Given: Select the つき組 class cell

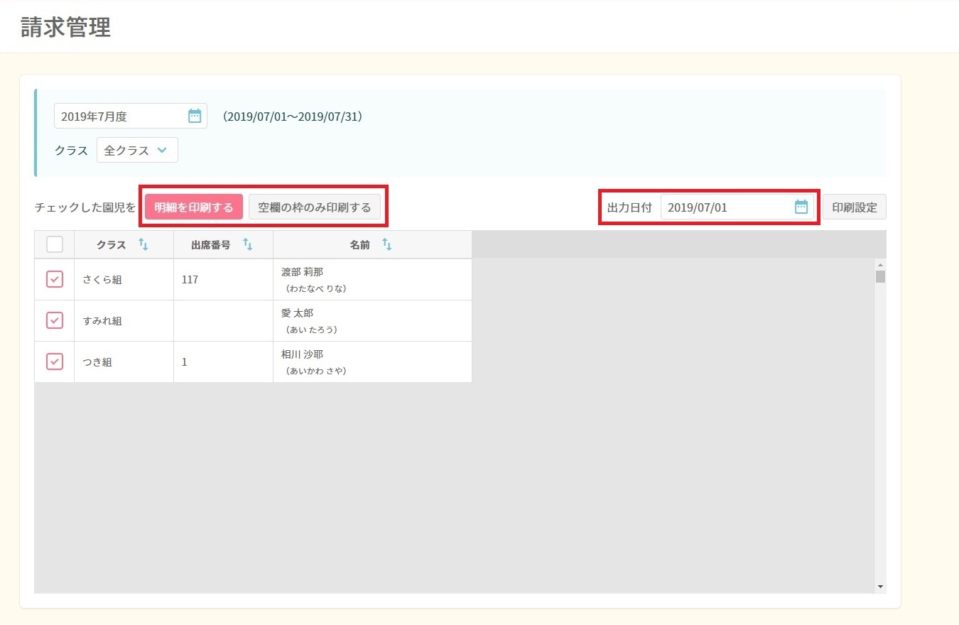Looking at the screenshot, I should (124, 362).
